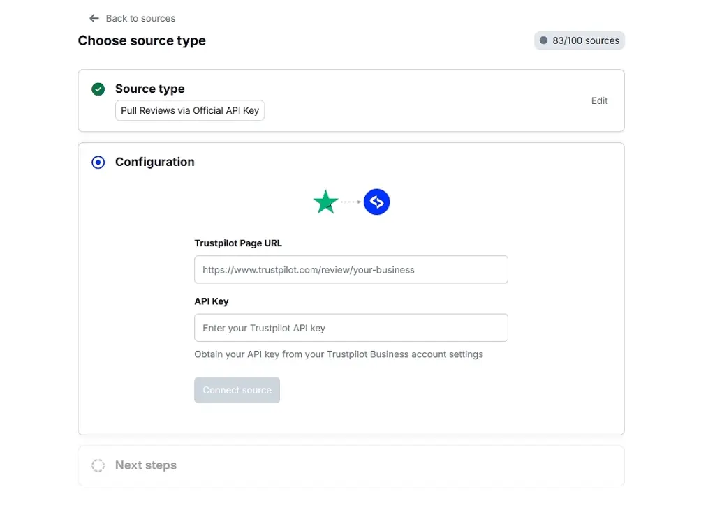Click the blue app logo icon
Screen dimensions: 715x526
point(376,201)
